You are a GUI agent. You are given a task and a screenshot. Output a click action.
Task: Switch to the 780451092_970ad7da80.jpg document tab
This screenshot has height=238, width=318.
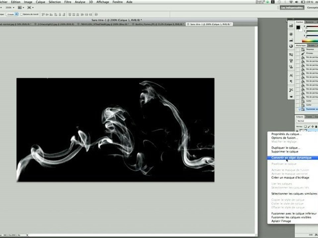click(x=103, y=24)
